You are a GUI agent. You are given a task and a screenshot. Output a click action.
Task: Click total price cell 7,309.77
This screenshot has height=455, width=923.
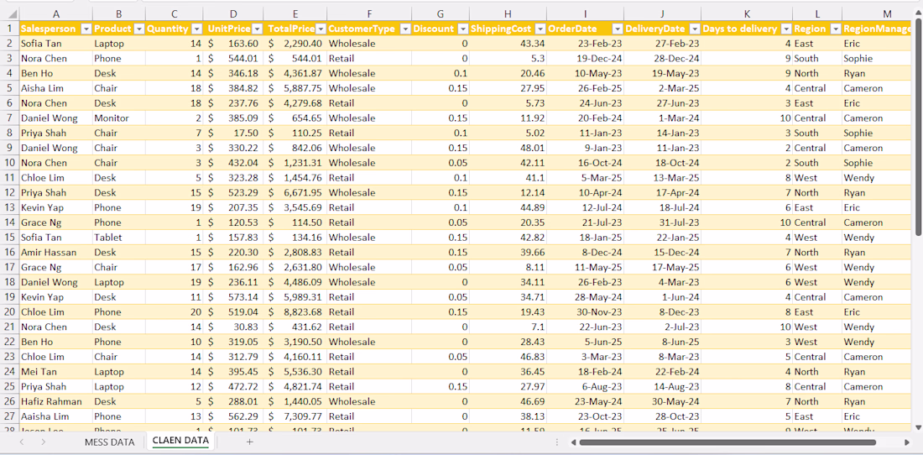(x=295, y=416)
